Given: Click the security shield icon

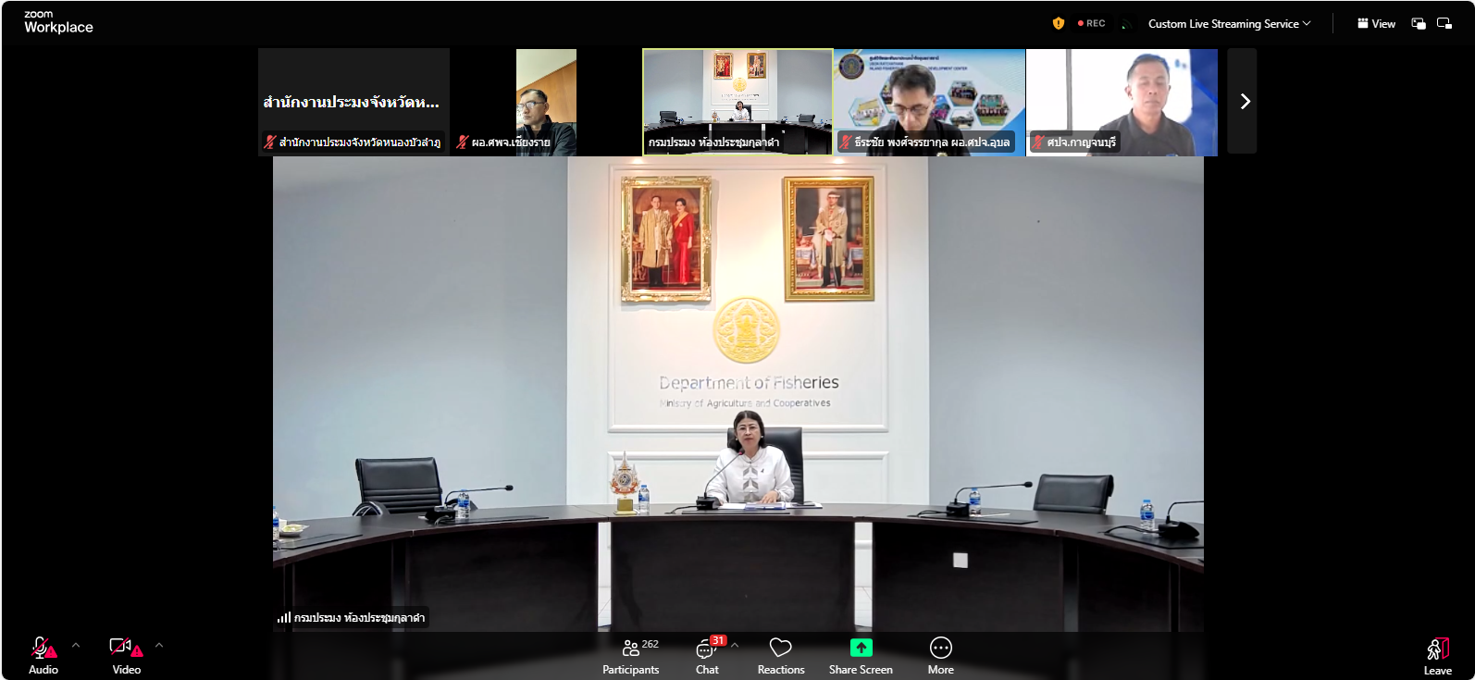Looking at the screenshot, I should tap(1059, 24).
